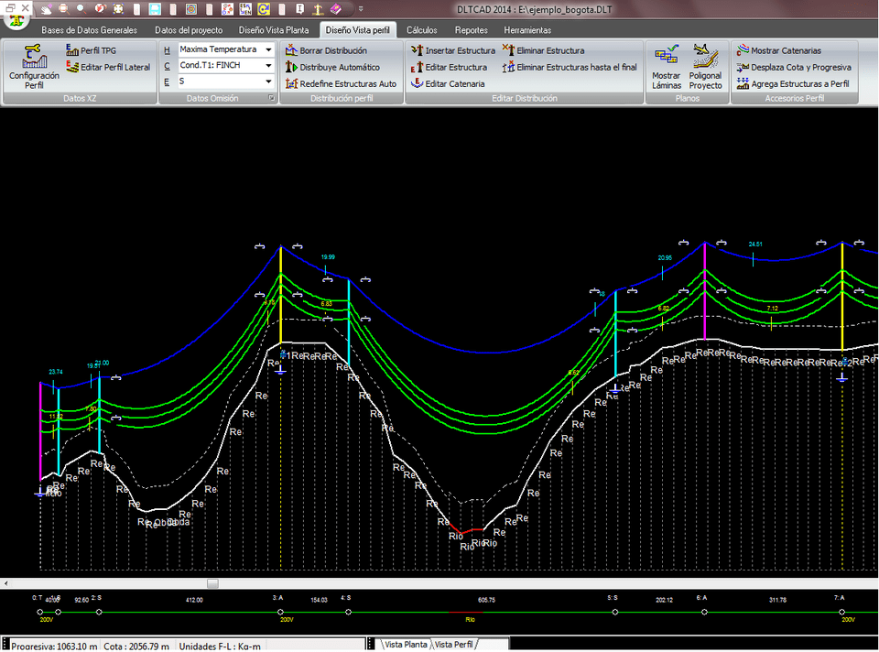Click the Perfil TPG icon
The image size is (879, 652).
[73, 51]
